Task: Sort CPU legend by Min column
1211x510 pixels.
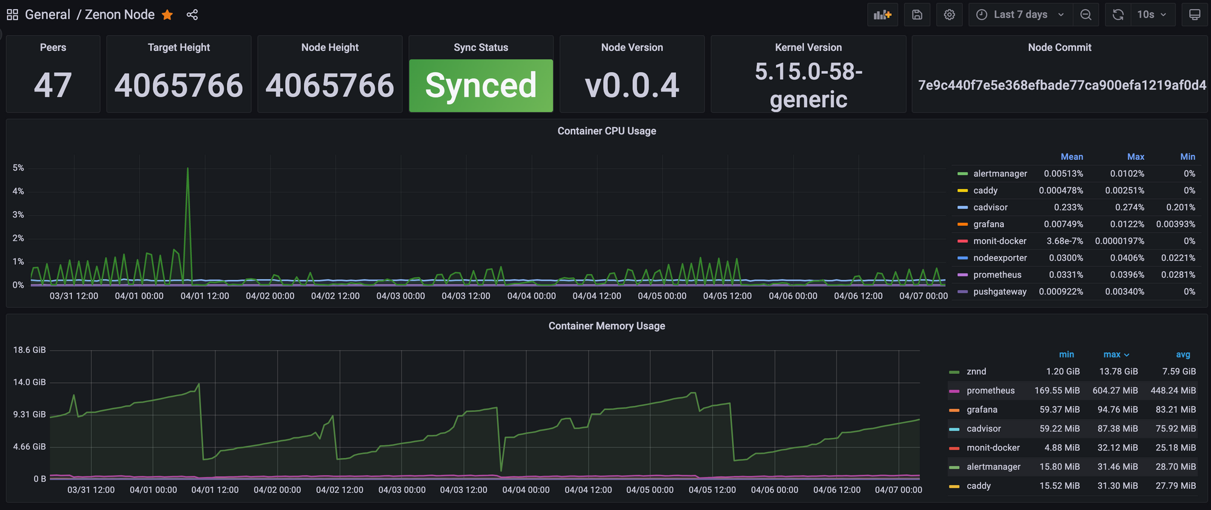Action: pos(1187,157)
